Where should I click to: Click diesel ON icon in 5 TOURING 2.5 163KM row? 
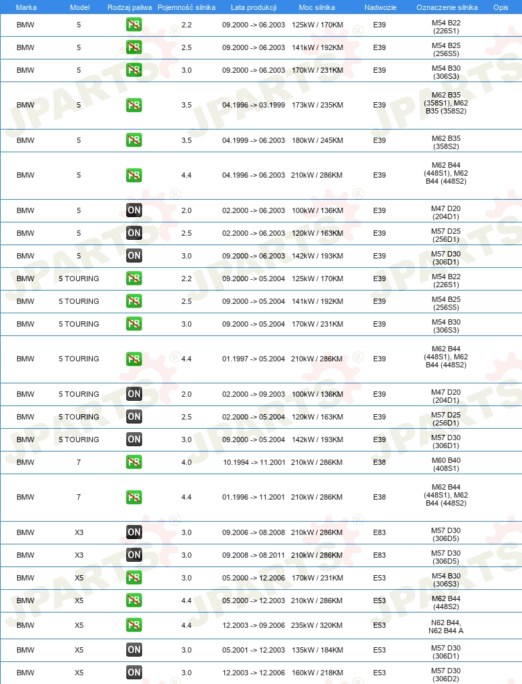134,417
